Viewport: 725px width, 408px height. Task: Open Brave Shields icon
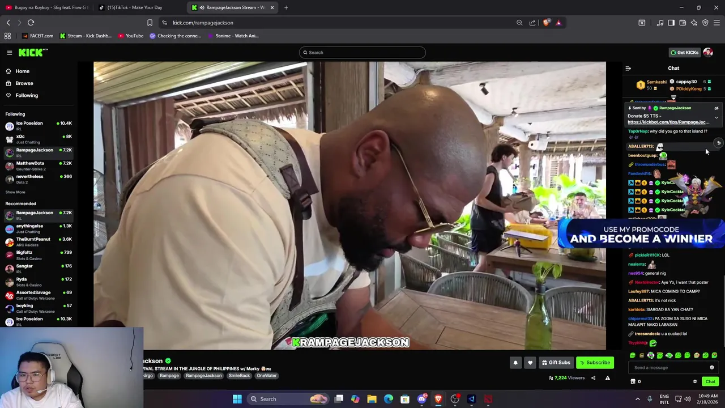tap(546, 23)
